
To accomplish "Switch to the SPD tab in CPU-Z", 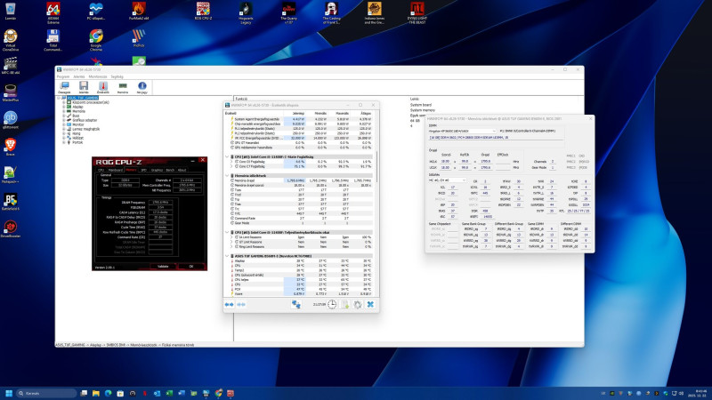I will coord(143,169).
